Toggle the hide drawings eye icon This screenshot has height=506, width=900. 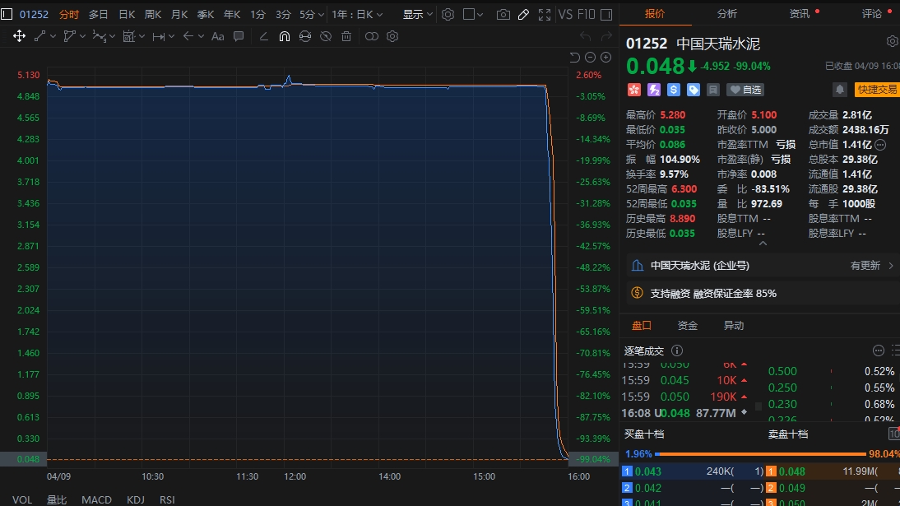(x=325, y=36)
